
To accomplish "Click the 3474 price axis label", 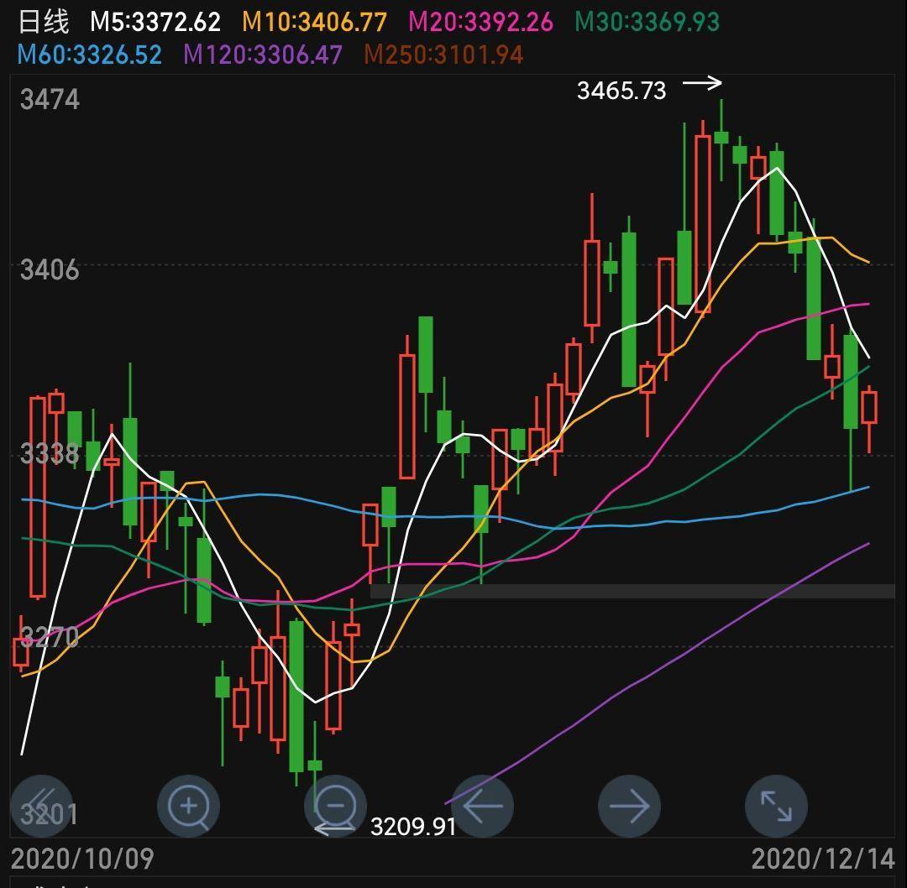I will [x=50, y=99].
